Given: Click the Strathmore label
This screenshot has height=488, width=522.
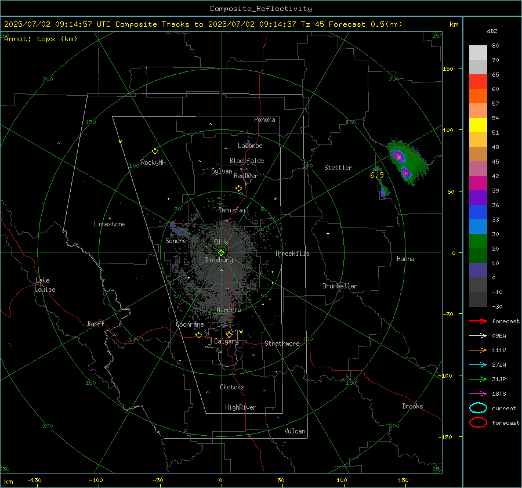Looking at the screenshot, I should point(282,344).
